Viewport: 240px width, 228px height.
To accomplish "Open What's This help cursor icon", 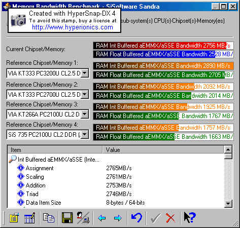I will coord(190,218).
